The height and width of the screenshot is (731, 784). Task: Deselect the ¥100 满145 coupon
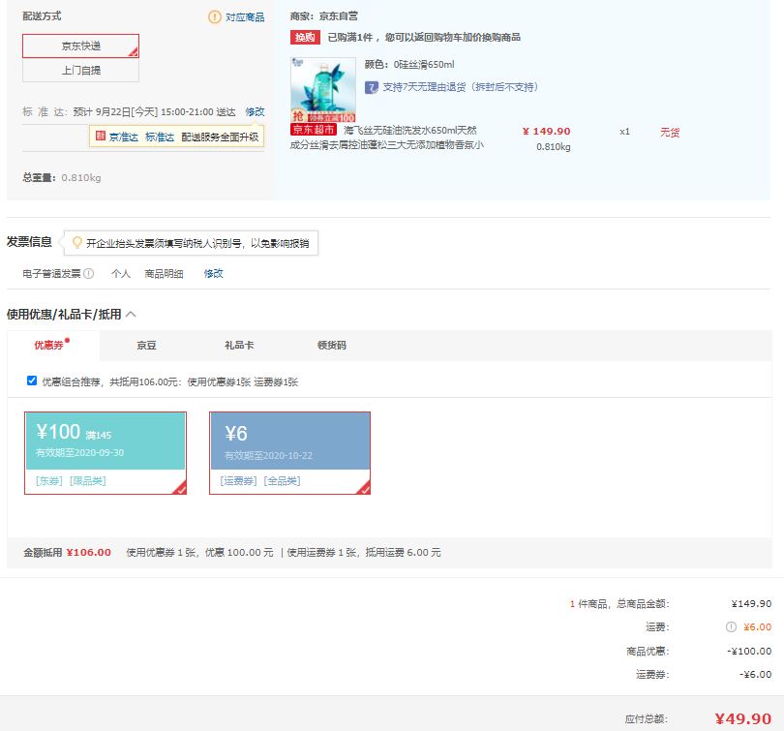106,453
